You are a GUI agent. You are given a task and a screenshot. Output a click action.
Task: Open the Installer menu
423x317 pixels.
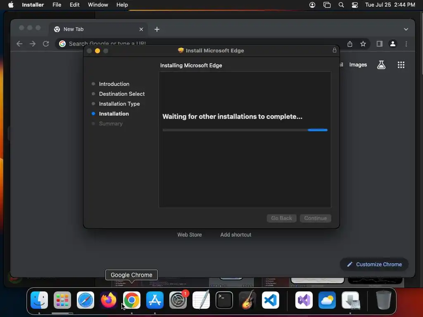[x=33, y=5]
